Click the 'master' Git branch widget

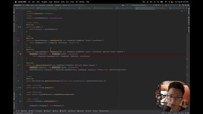[181, 113]
